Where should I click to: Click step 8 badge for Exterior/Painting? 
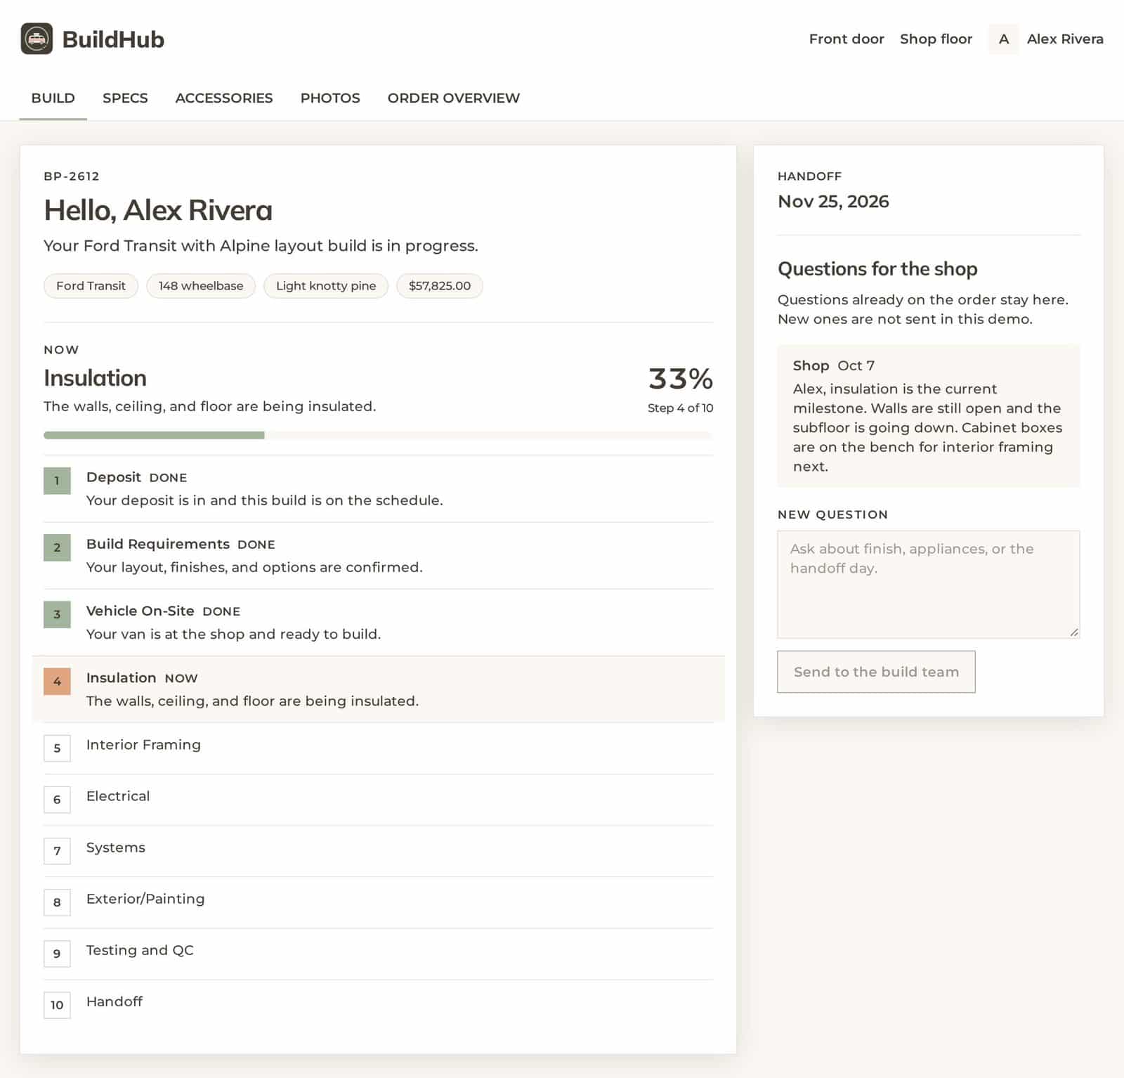(57, 902)
